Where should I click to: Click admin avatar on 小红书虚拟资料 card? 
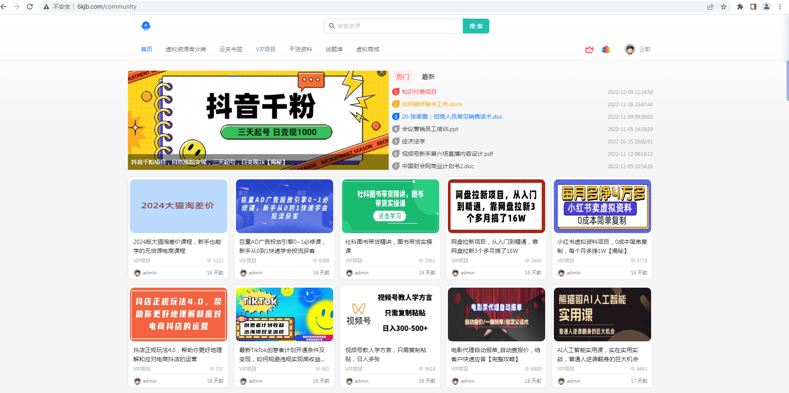pos(561,273)
